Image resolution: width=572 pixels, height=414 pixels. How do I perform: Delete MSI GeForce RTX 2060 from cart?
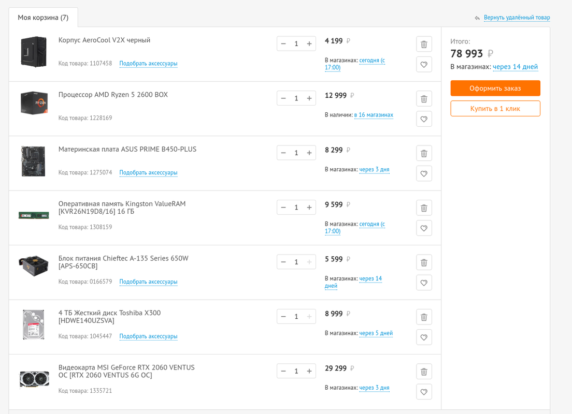click(x=424, y=372)
